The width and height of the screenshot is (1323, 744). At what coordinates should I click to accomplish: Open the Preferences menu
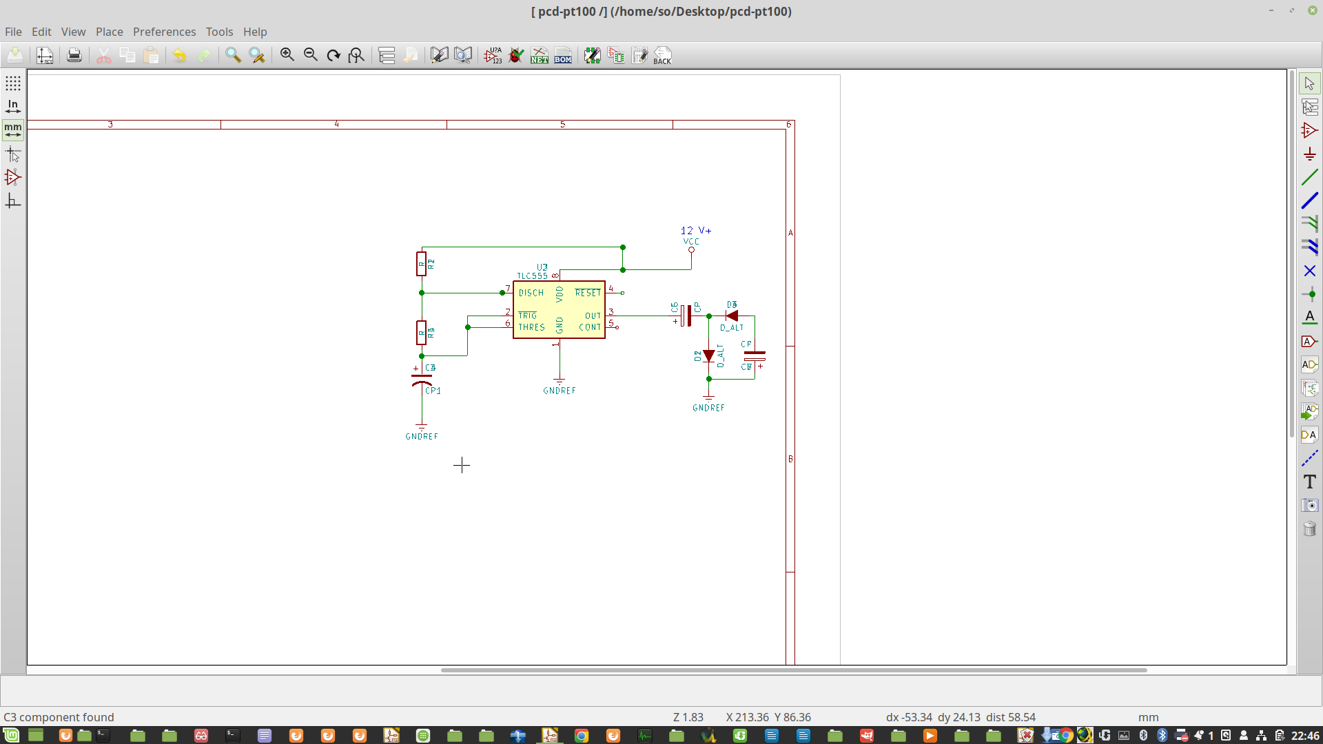click(x=164, y=32)
